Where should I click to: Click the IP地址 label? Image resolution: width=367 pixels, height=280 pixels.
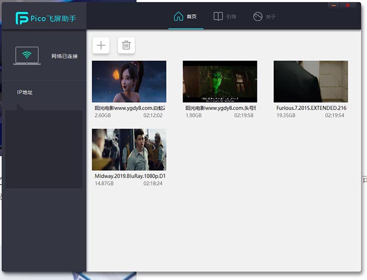coord(25,92)
